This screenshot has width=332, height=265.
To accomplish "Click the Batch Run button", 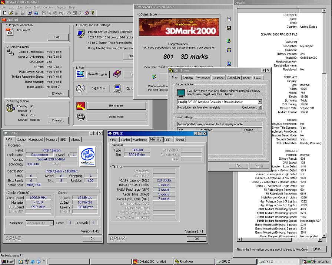I will coord(98,88).
